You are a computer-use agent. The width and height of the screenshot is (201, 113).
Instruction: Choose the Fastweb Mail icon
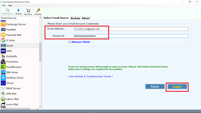coord(3,35)
